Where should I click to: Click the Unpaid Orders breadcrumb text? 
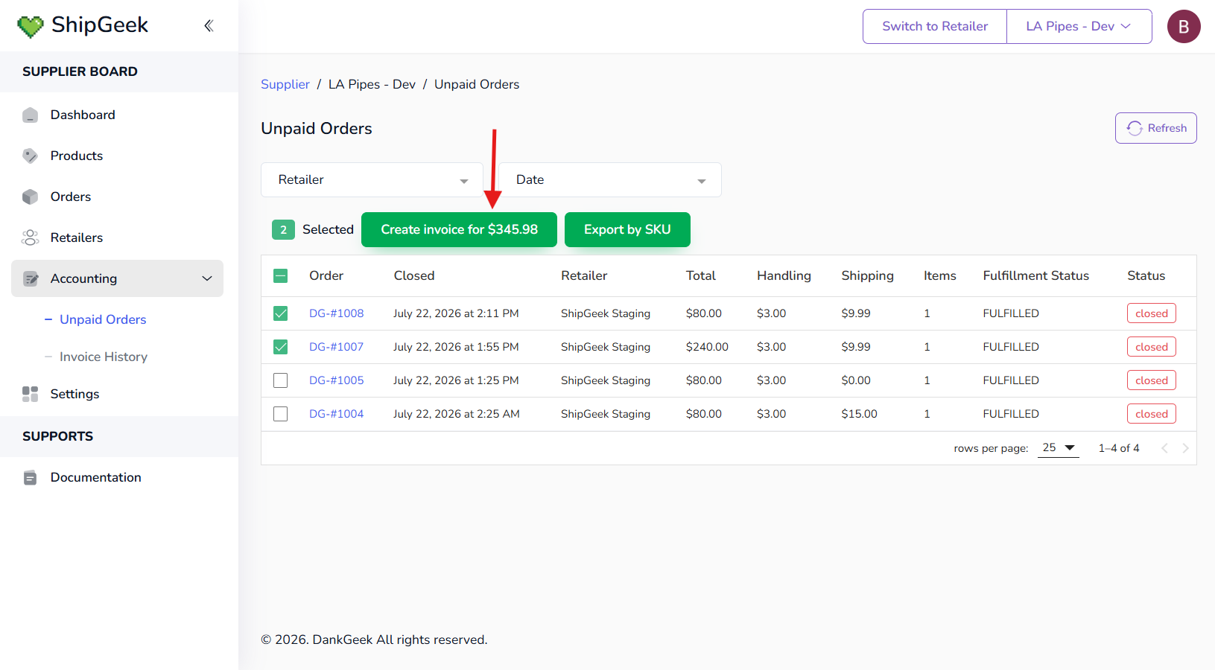point(477,84)
